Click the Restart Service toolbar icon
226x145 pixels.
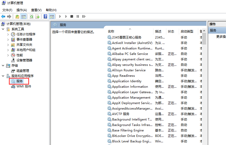tap(84, 17)
